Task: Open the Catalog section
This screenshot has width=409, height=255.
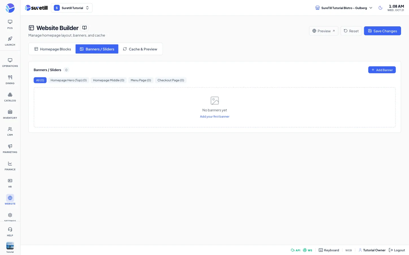Action: pyautogui.click(x=10, y=97)
